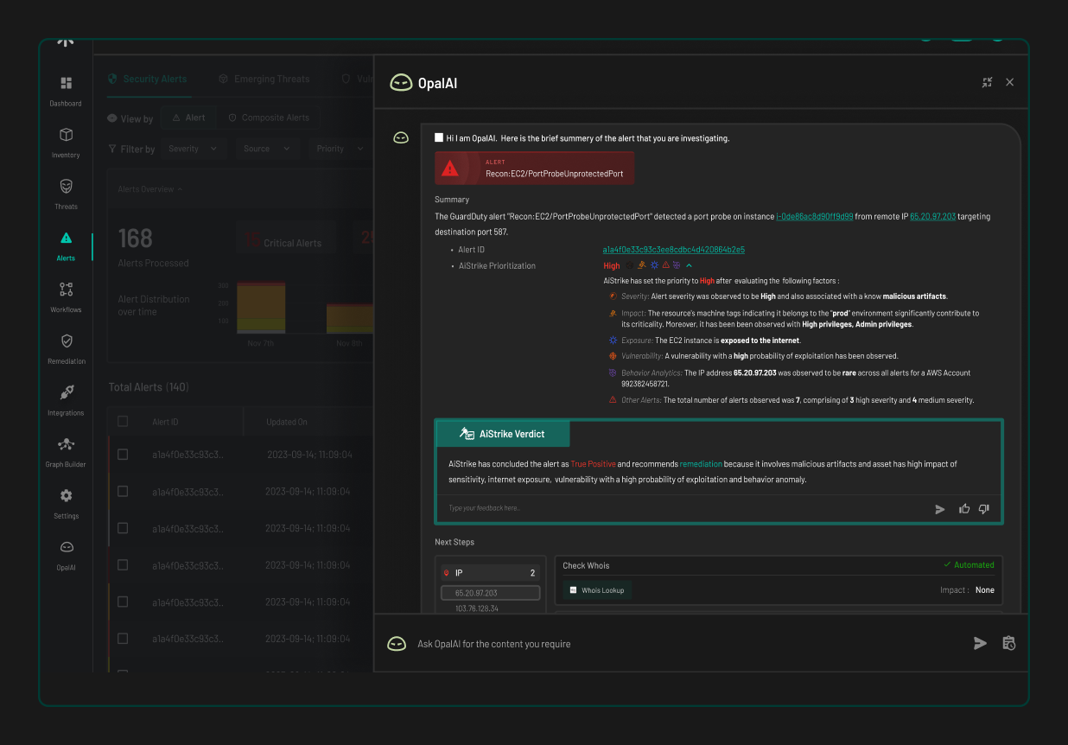Click the Alert ID column header
1068x745 pixels.
tap(165, 422)
